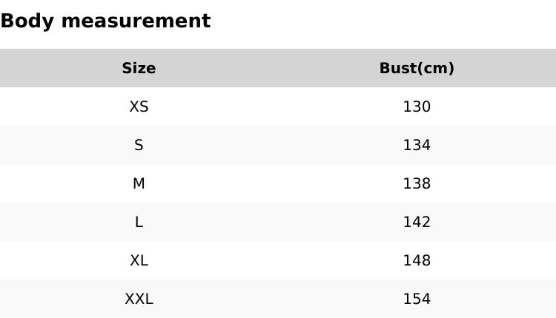This screenshot has width=556, height=318.
Task: Pick the bust value 148
Action: pyautogui.click(x=417, y=260)
